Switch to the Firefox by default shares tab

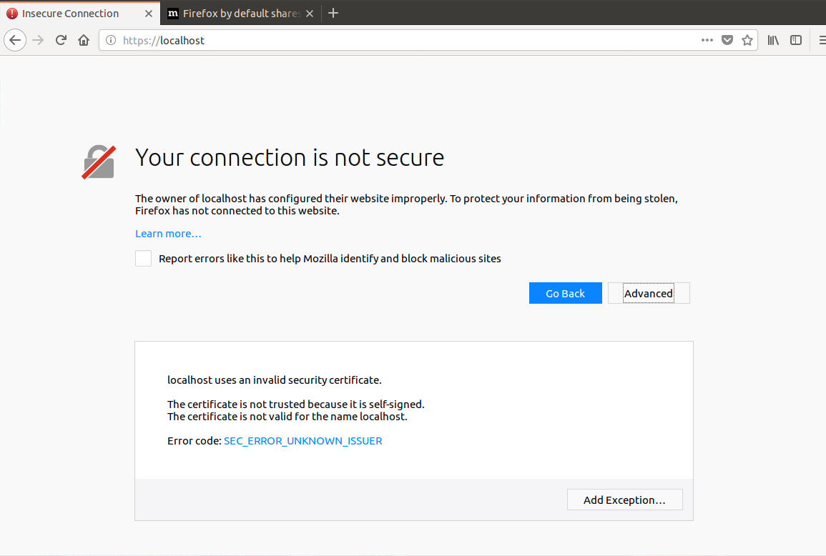(x=236, y=13)
